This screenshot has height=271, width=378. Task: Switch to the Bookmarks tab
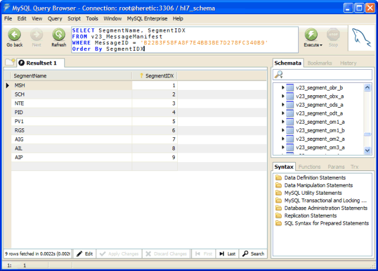320,63
